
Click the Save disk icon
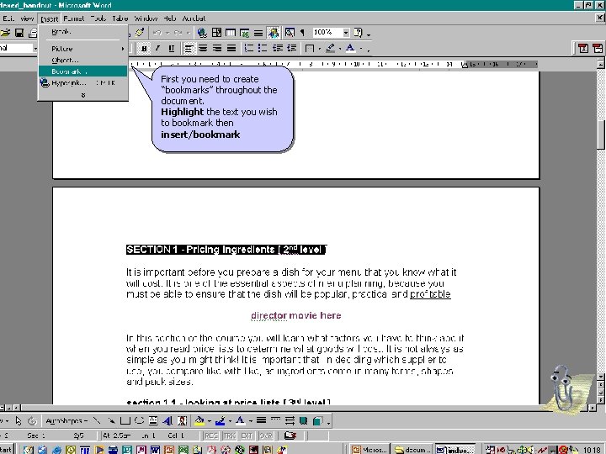click(19, 33)
